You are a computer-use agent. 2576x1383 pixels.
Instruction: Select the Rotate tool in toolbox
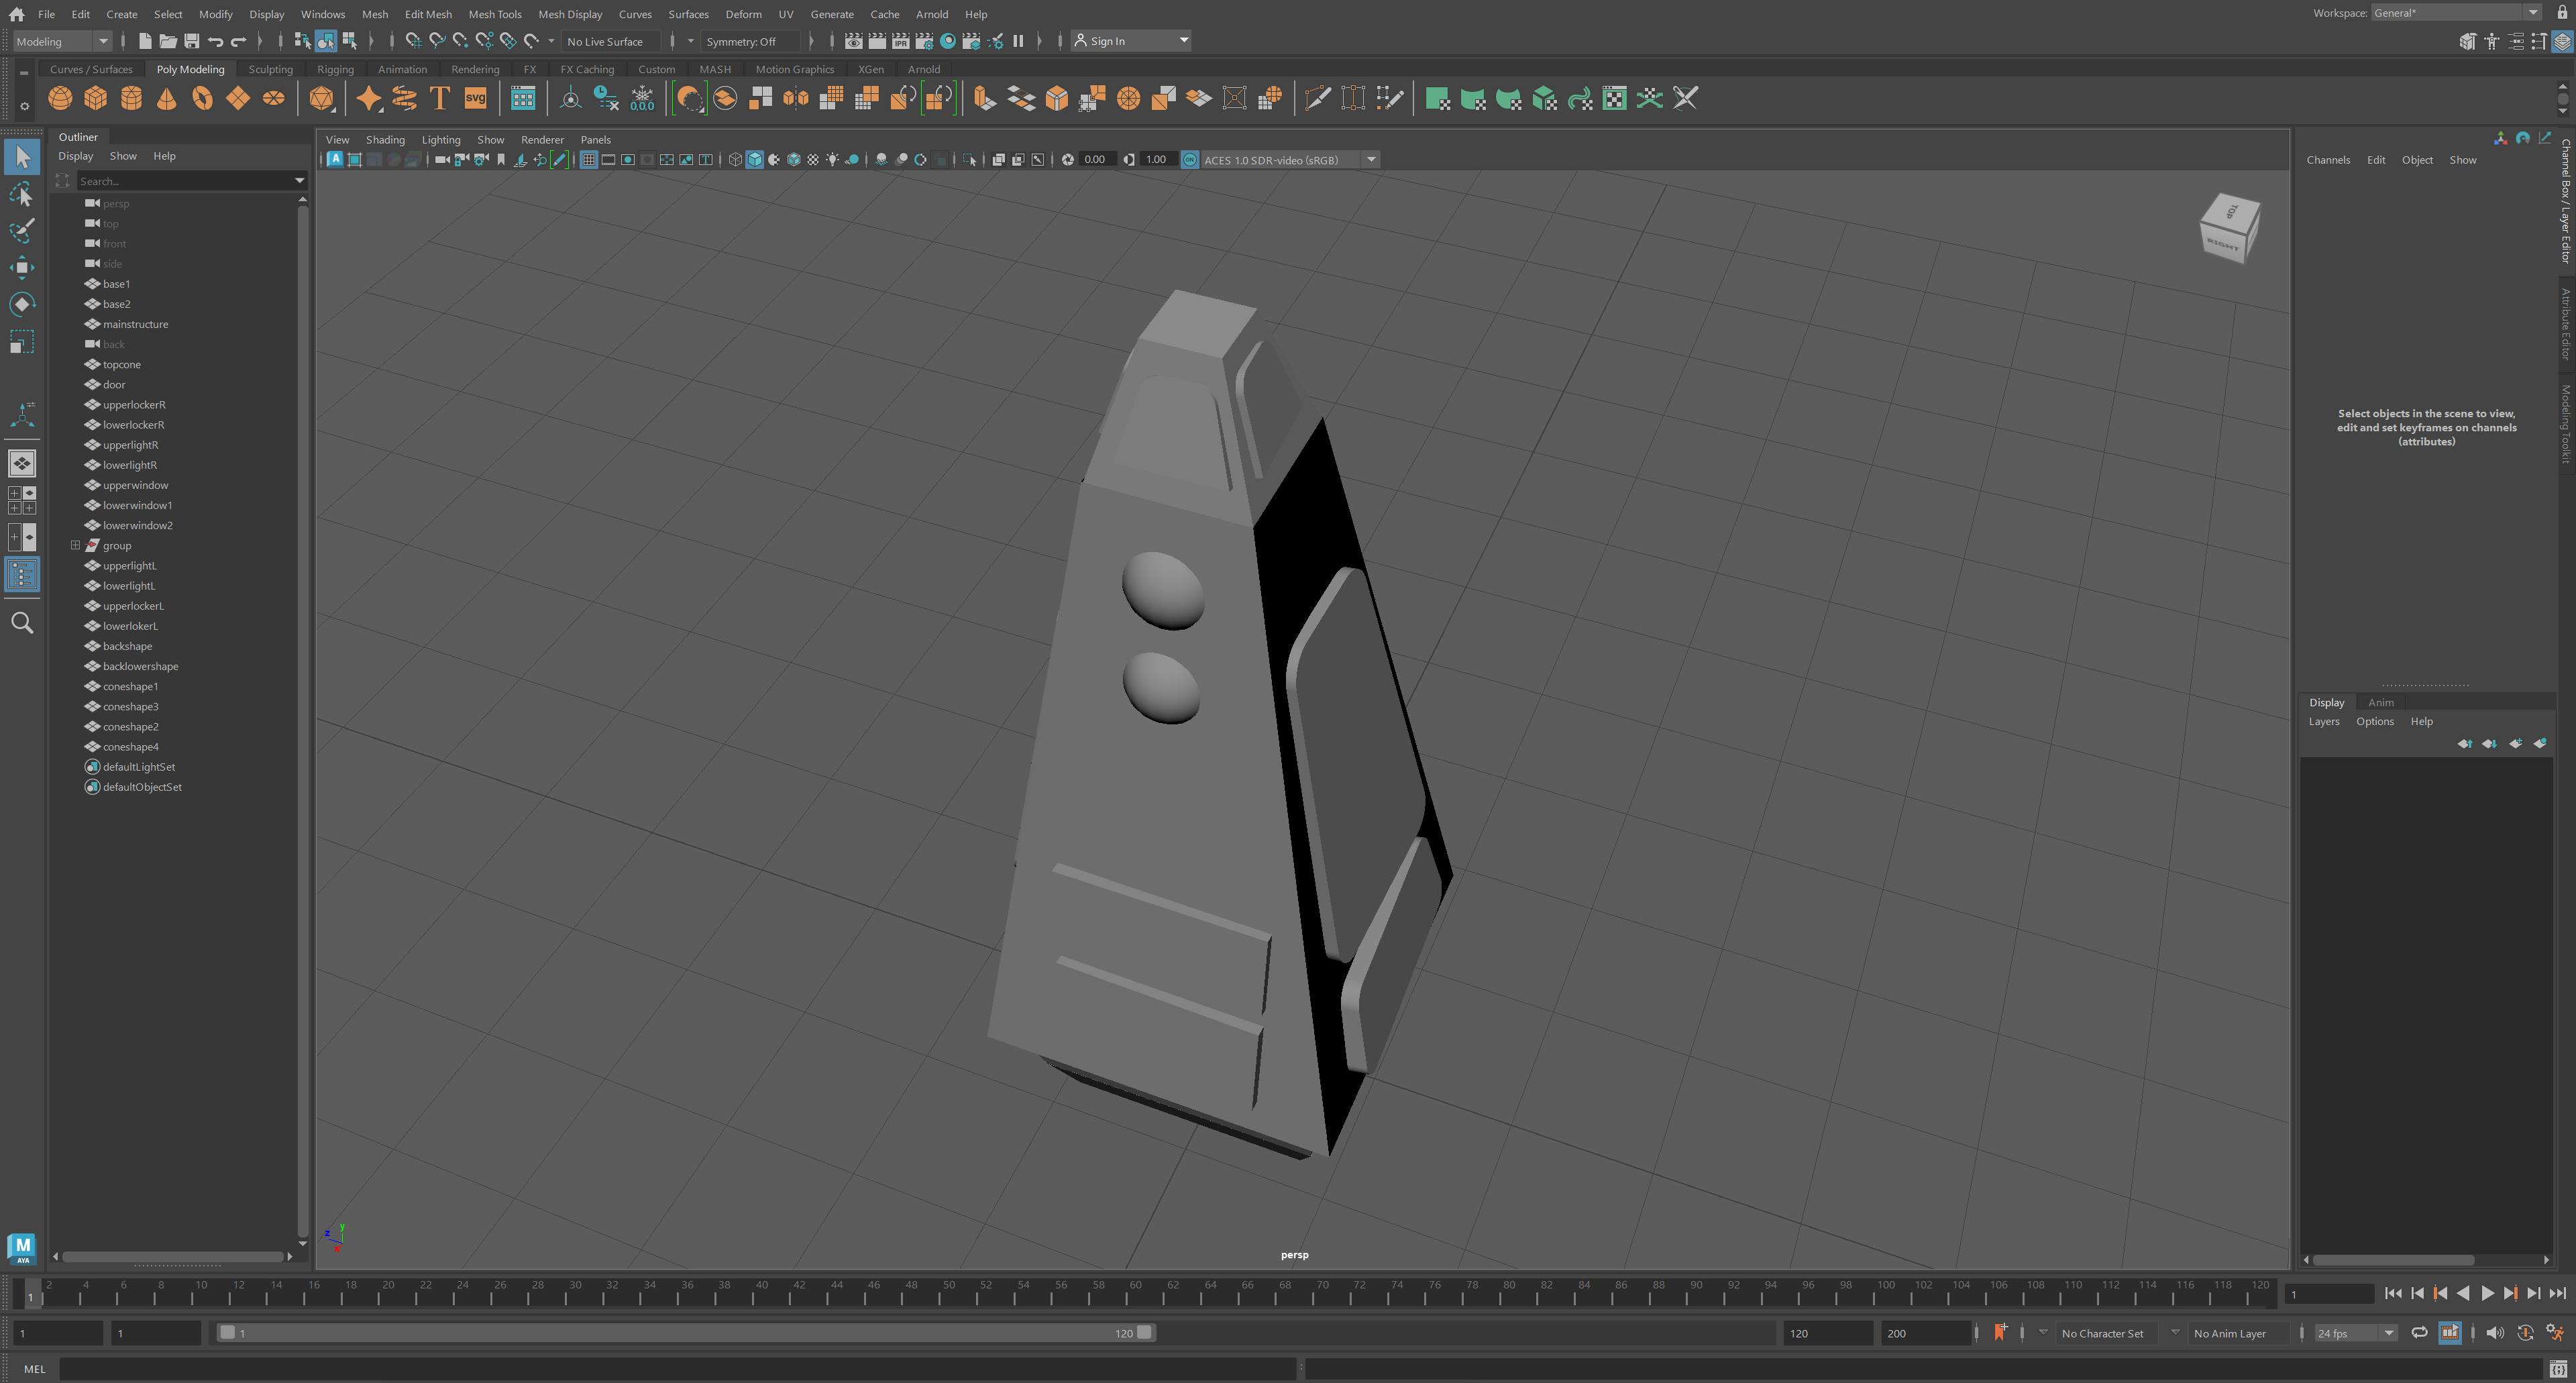[22, 304]
